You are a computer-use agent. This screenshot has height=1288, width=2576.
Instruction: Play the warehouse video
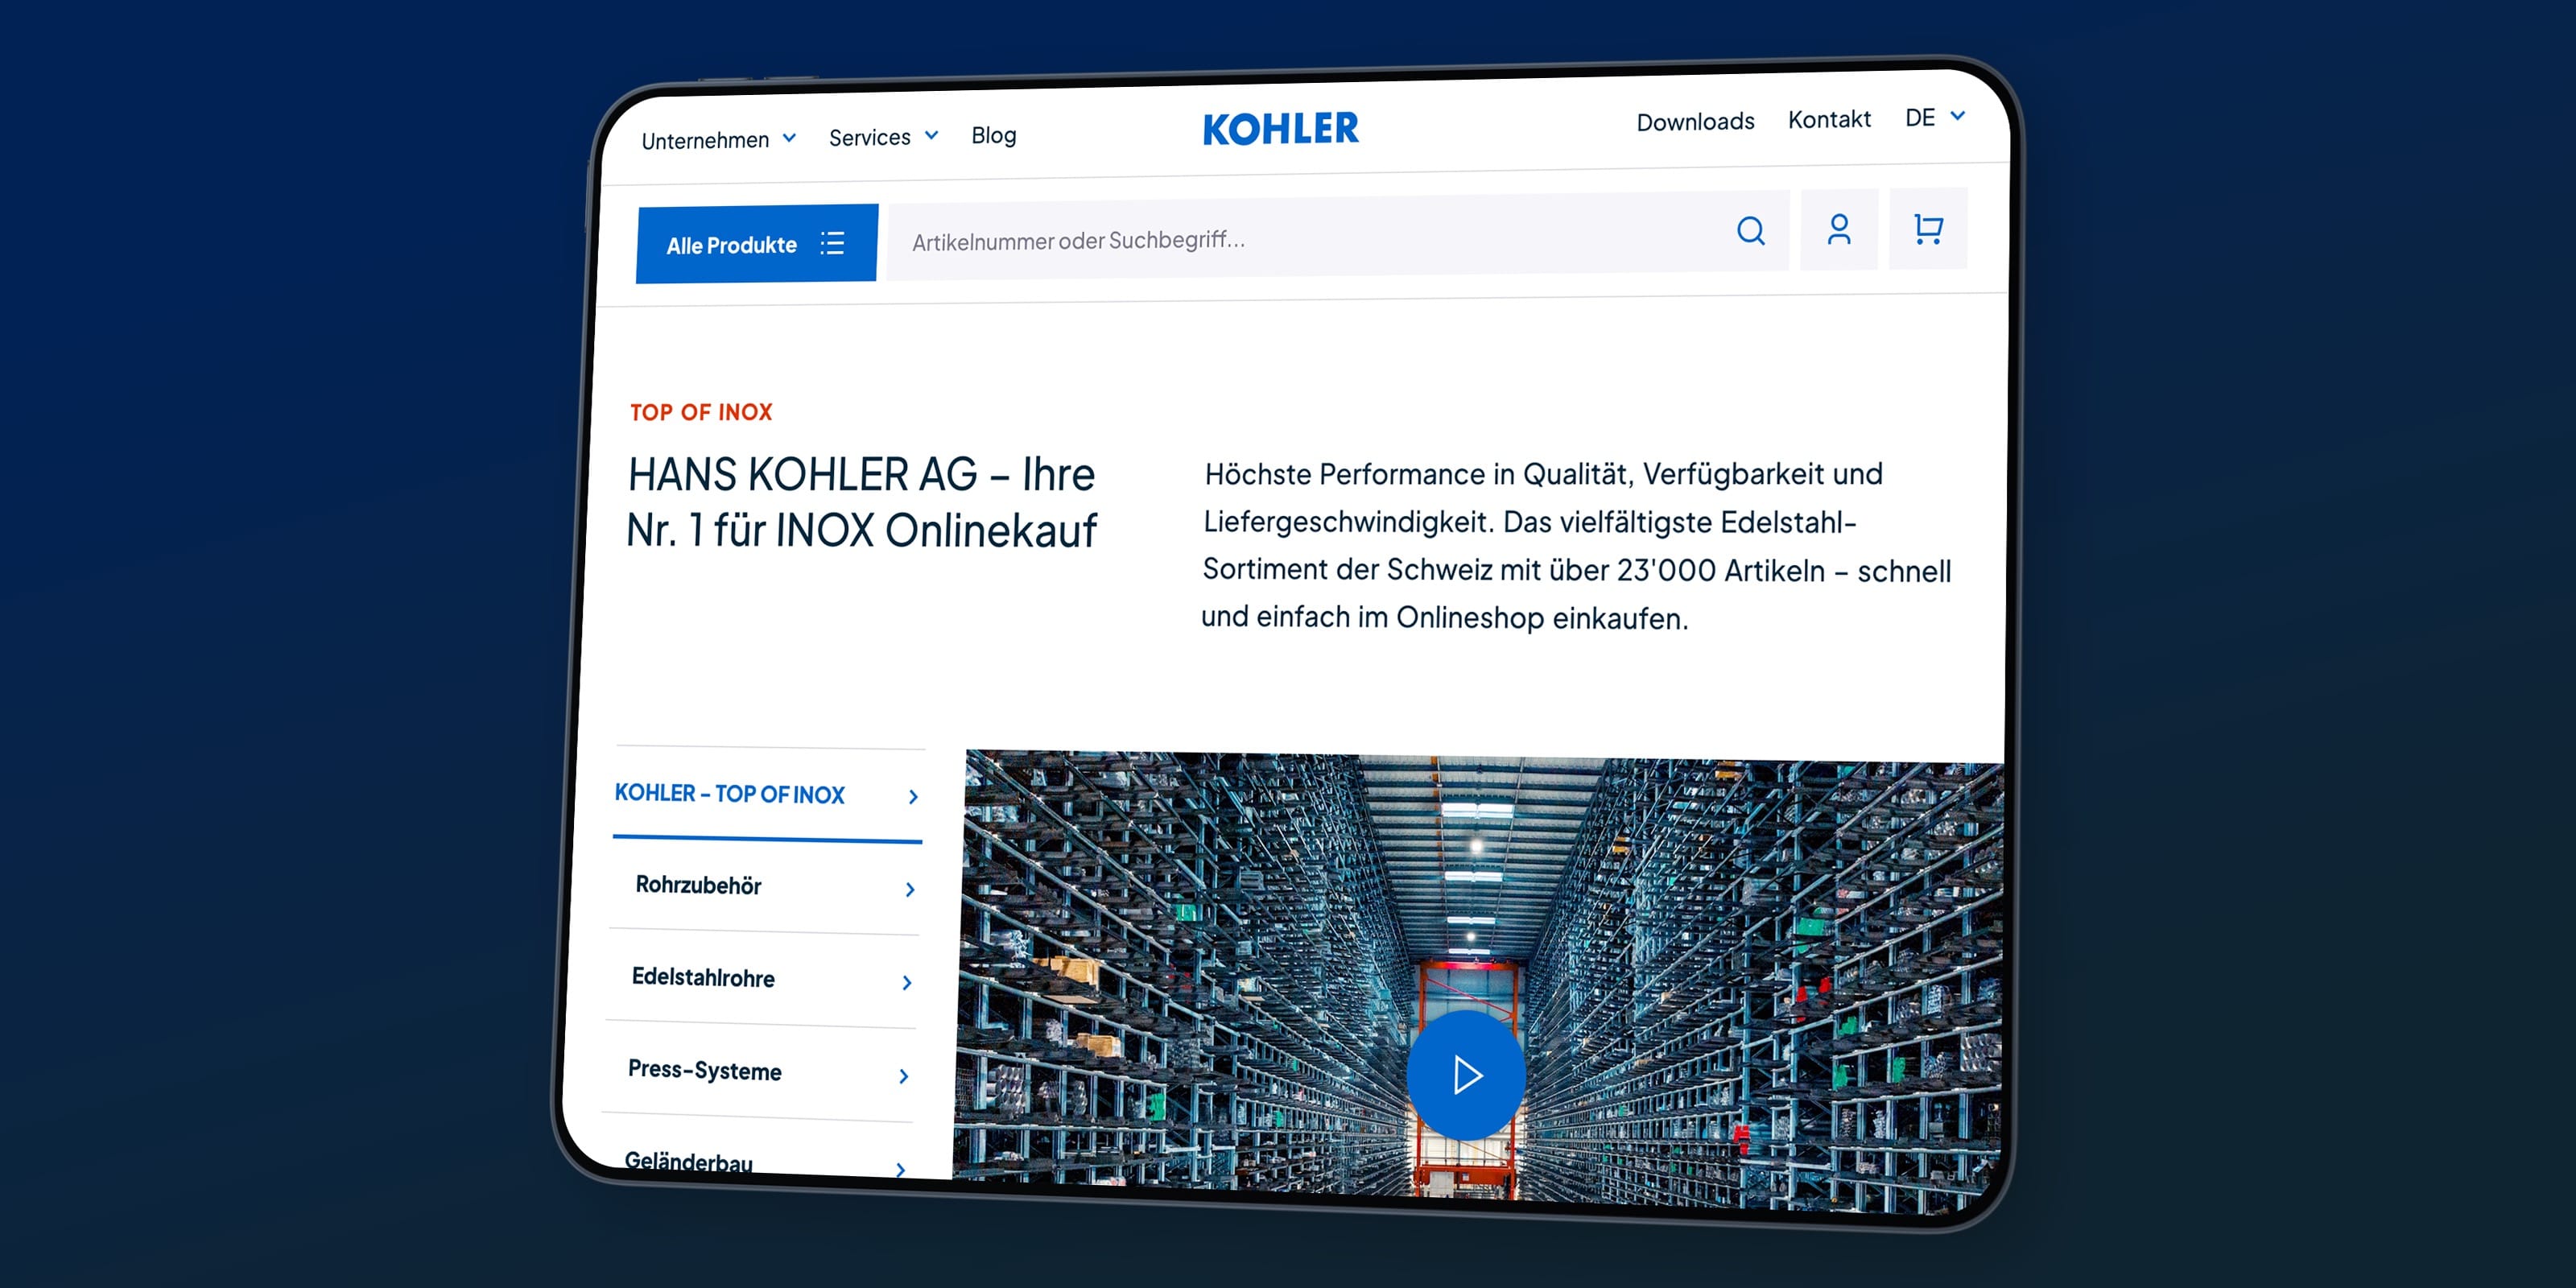pos(1466,1075)
